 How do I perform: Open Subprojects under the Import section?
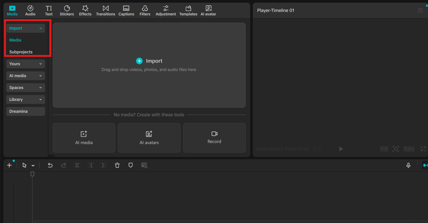tap(21, 52)
